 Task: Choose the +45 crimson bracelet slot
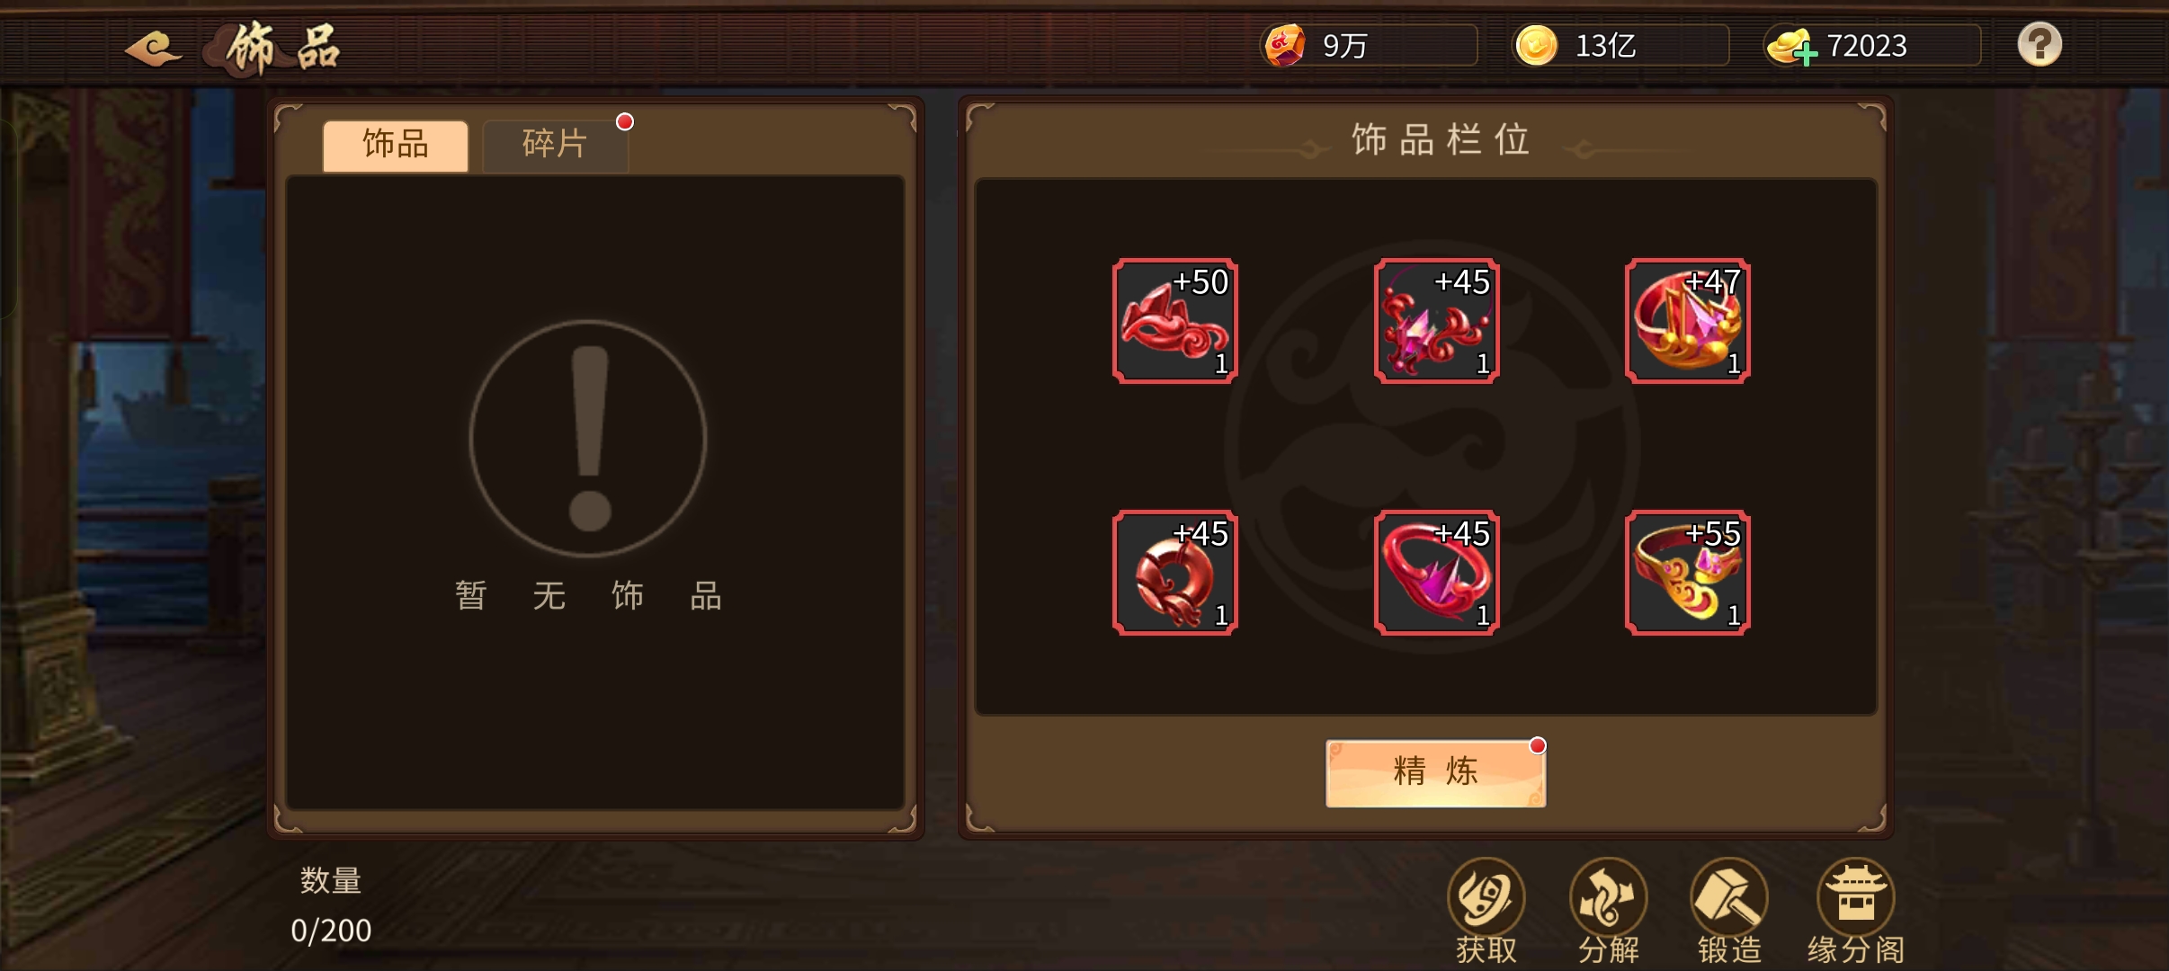pos(1436,573)
